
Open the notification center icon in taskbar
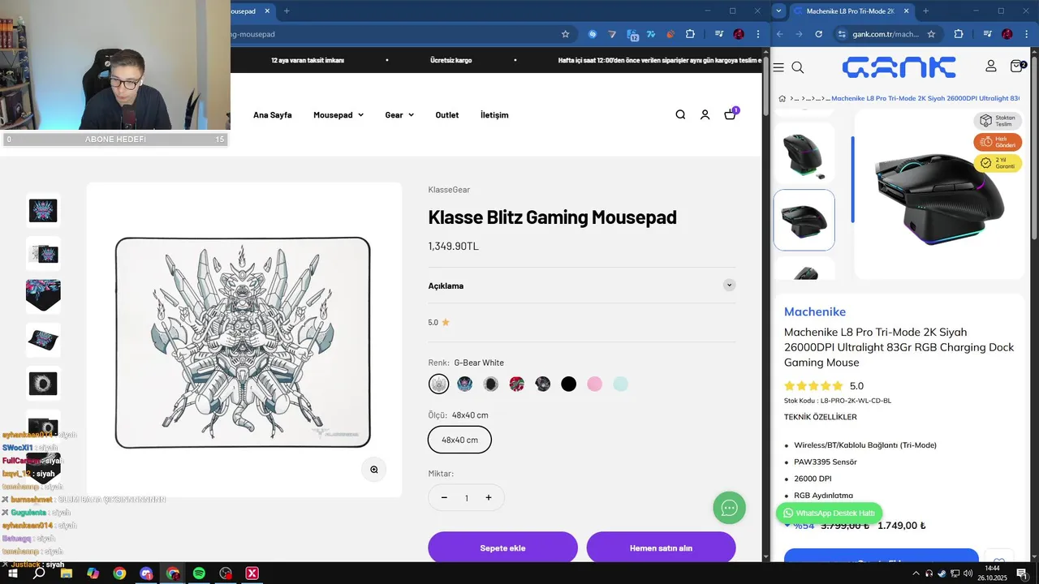point(1022,573)
